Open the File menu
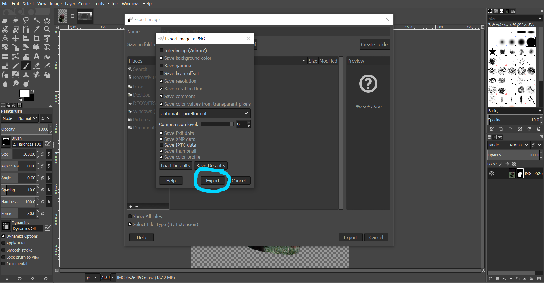544x283 pixels. (x=5, y=4)
